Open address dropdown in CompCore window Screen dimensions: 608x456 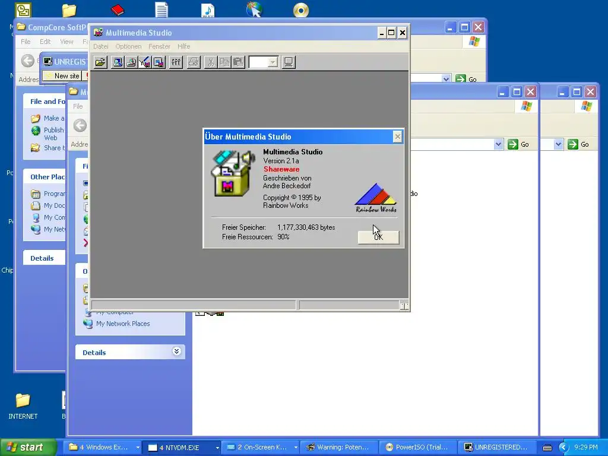tap(446, 79)
